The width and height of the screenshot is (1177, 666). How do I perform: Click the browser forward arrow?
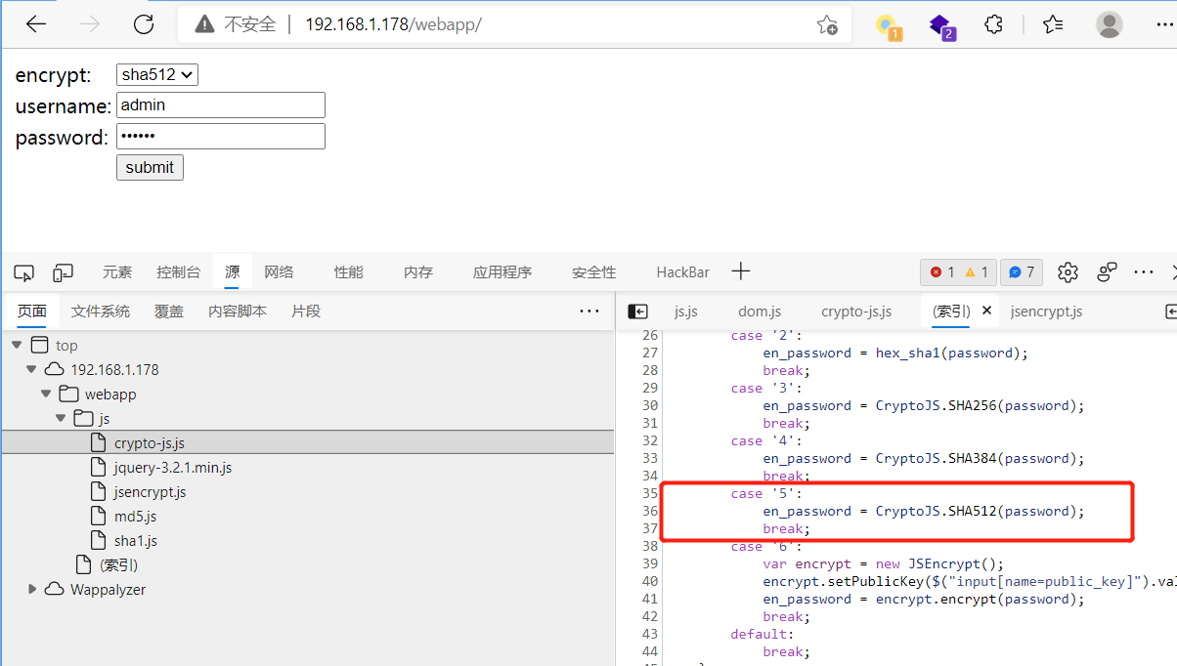90,24
